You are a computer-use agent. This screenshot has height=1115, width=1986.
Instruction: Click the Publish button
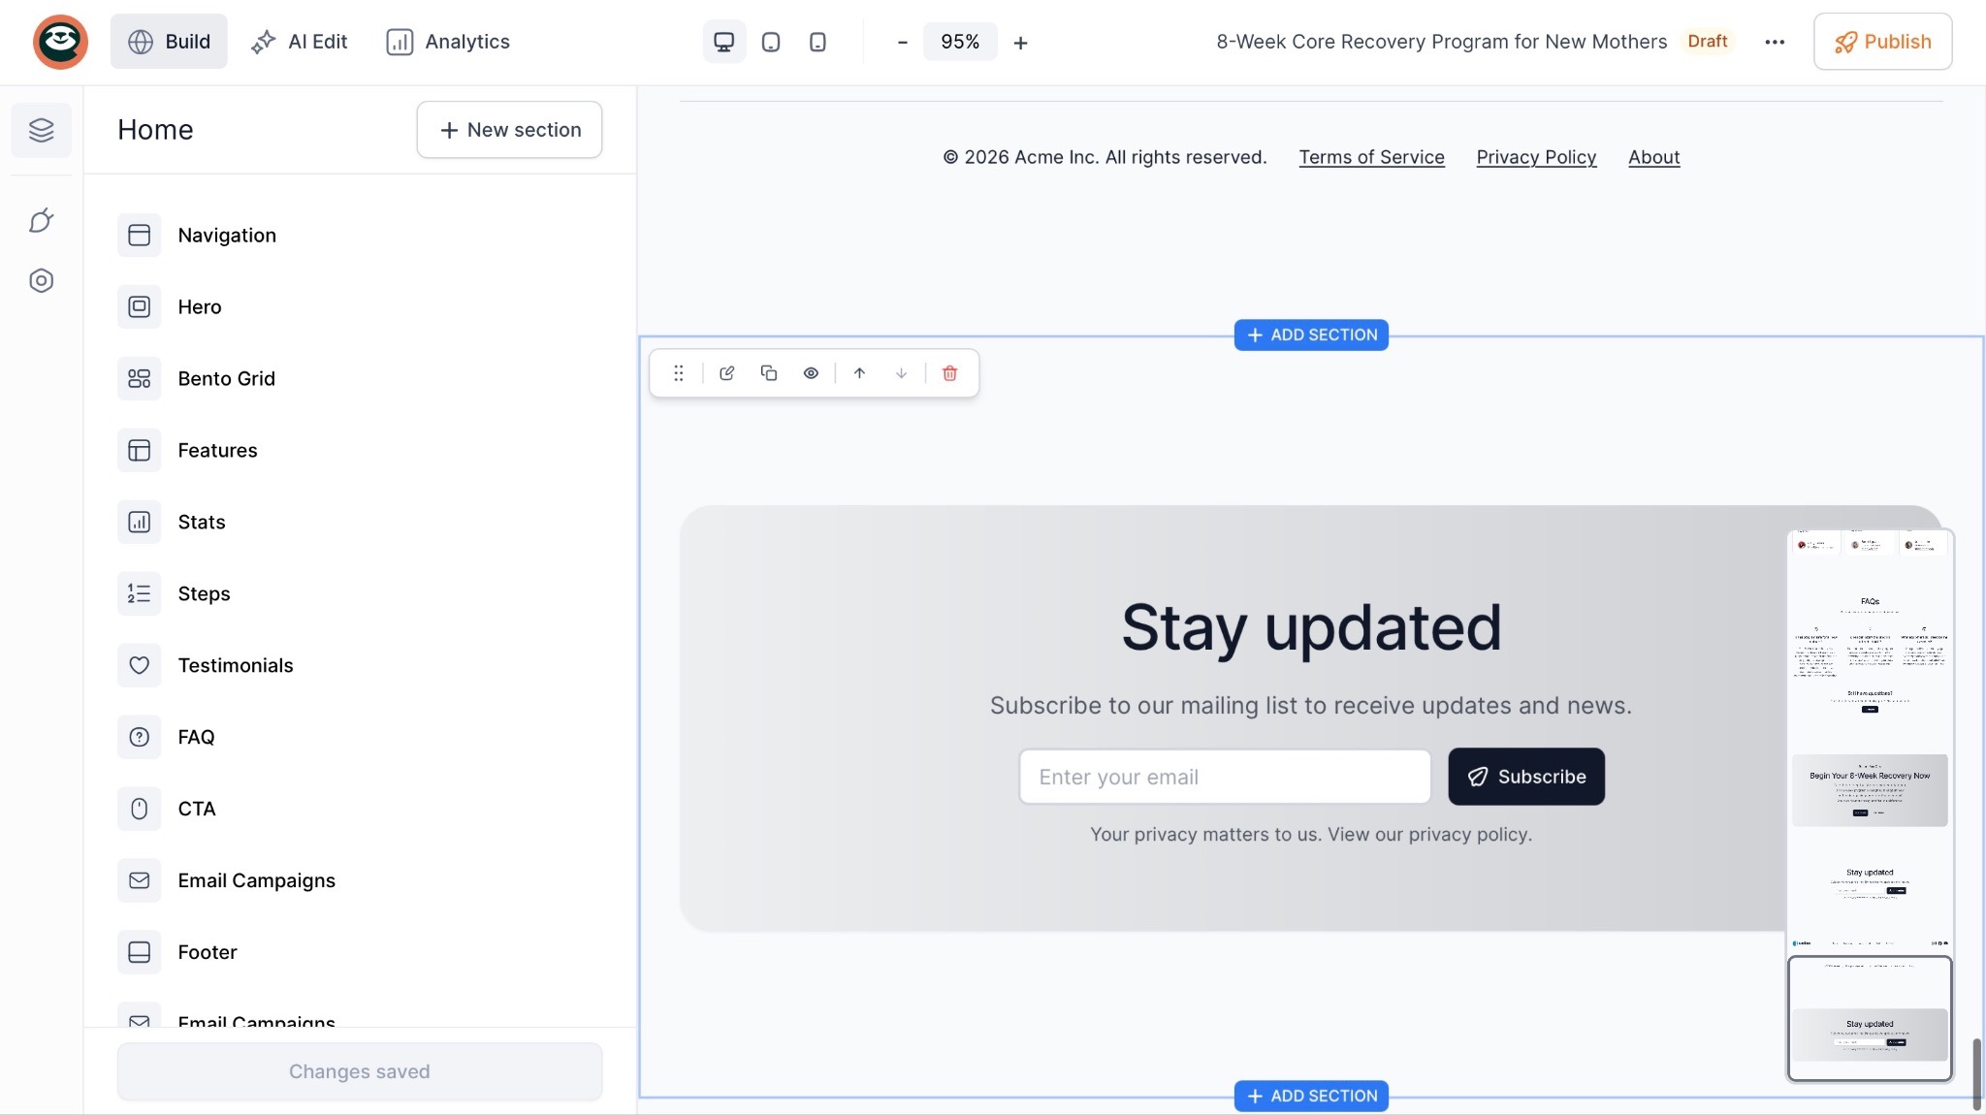[1882, 42]
